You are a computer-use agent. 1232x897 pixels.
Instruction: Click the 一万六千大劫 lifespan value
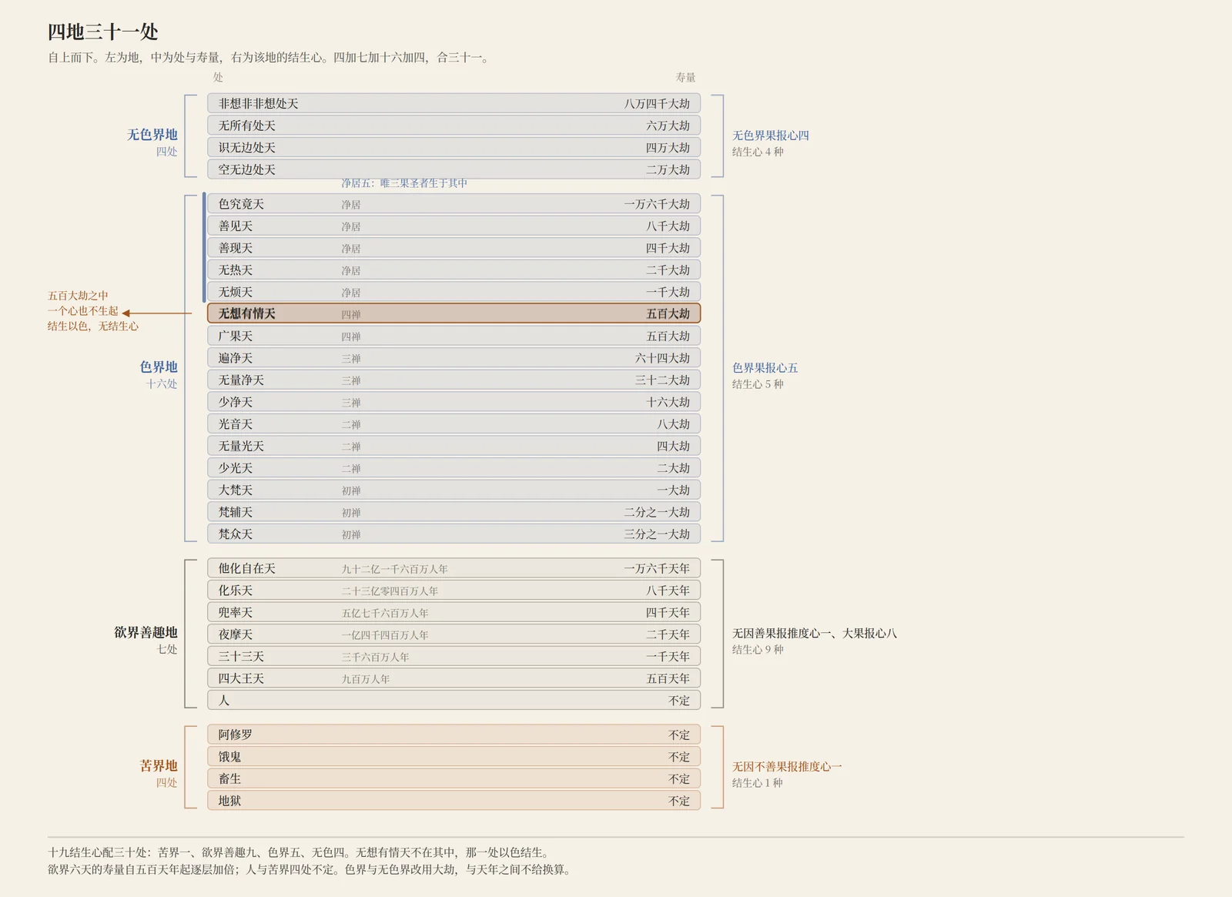coord(657,204)
